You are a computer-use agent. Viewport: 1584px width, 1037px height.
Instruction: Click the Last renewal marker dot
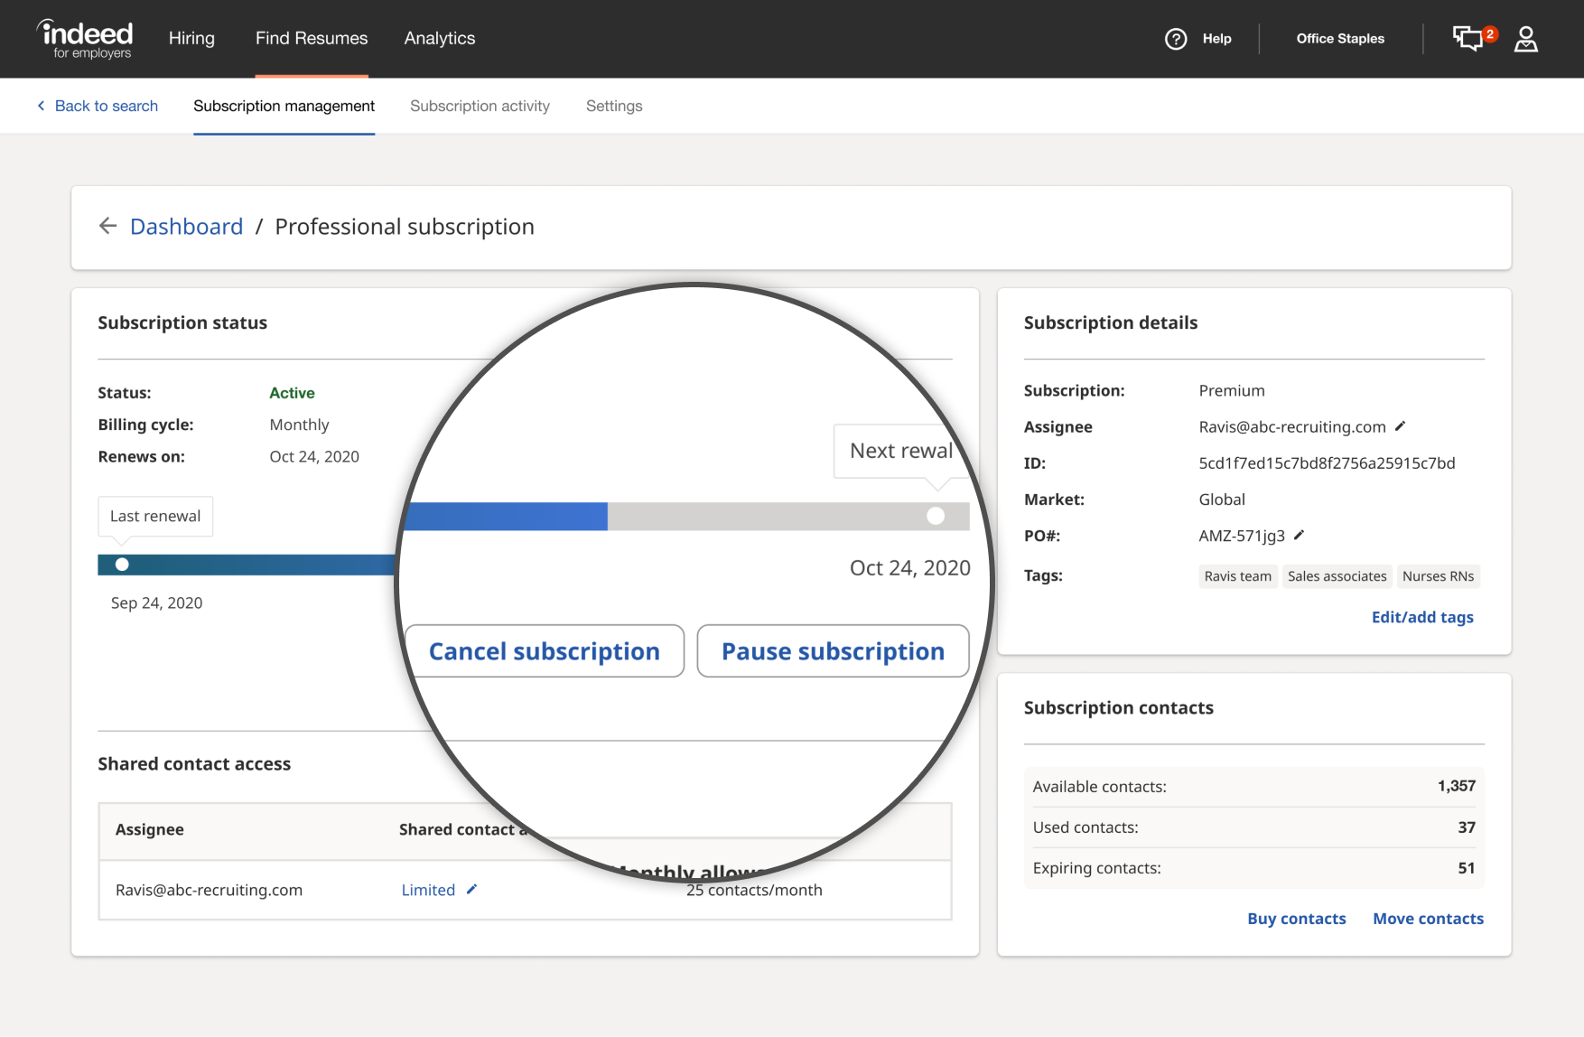click(122, 565)
